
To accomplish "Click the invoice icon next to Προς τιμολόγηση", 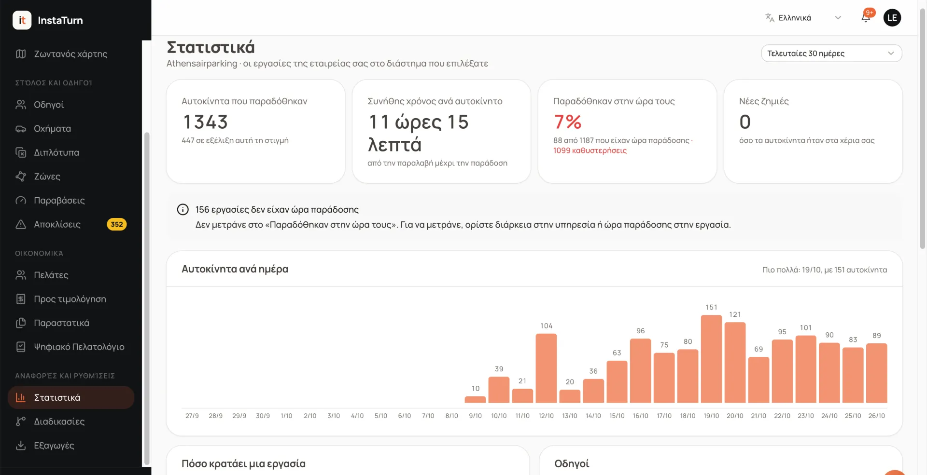I will 21,299.
